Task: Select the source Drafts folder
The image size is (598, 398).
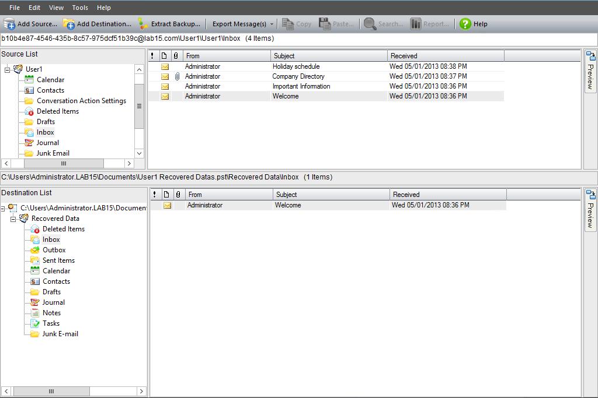Action: (x=46, y=122)
